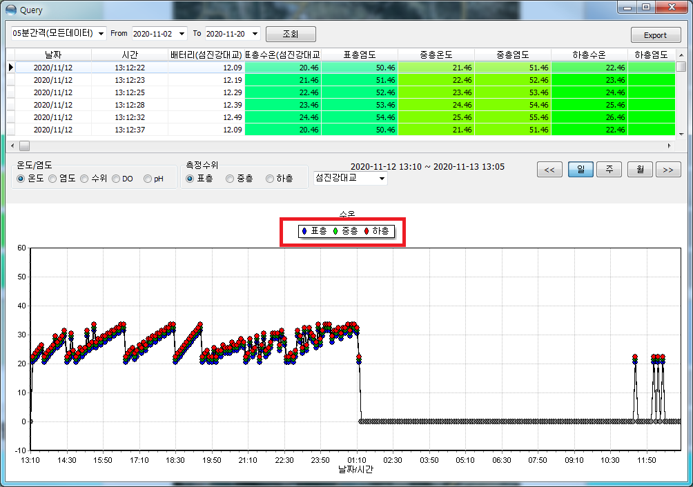This screenshot has width=693, height=487.
Task: Select 표층 measurement depth
Action: pos(190,179)
